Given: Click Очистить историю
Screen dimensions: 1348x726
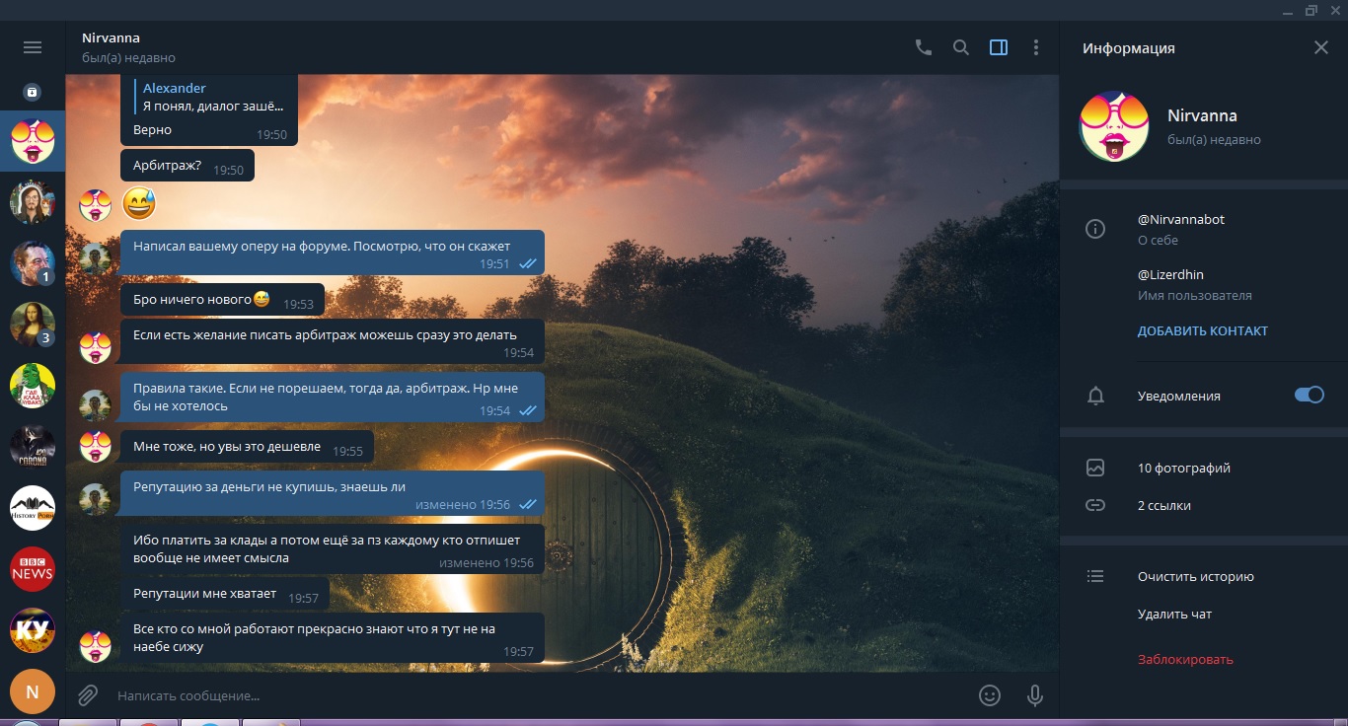Looking at the screenshot, I should [1196, 576].
